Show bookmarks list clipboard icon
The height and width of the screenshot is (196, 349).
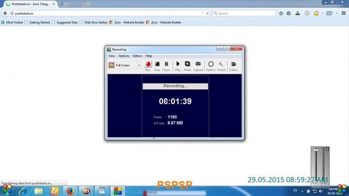pyautogui.click(x=288, y=13)
